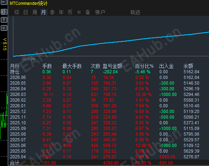Image resolution: width=209 pixels, height=166 pixels.
Task: Click the percentage value 15.39 %
Action: [x=143, y=94]
